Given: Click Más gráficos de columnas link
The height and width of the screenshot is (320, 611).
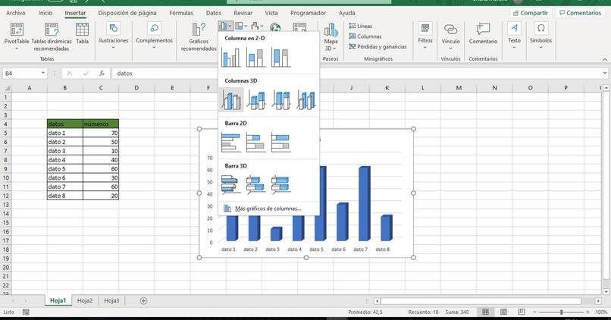Looking at the screenshot, I should coord(268,209).
